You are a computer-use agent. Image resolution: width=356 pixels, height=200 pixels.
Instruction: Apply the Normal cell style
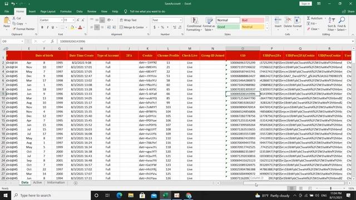point(228,20)
